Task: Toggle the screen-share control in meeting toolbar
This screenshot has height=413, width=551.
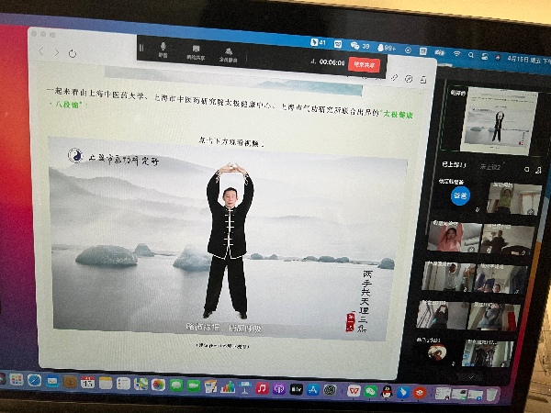Action: pyautogui.click(x=195, y=51)
